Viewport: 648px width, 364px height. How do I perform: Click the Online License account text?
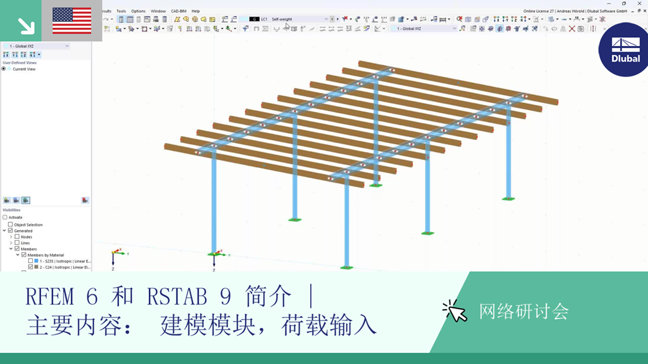click(x=575, y=11)
